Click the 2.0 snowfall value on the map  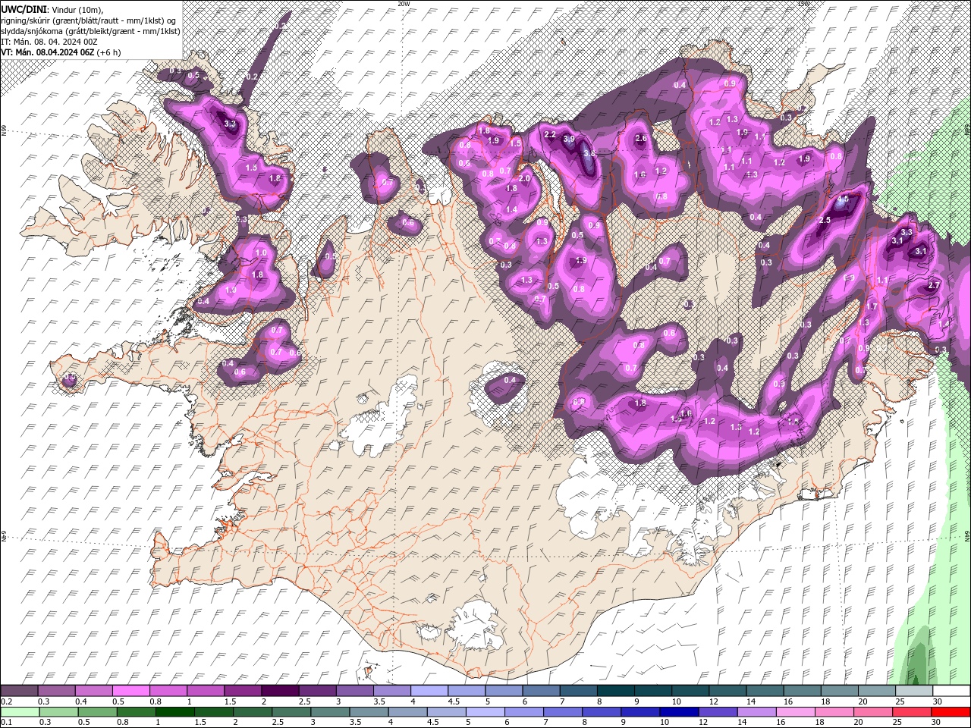coord(523,179)
